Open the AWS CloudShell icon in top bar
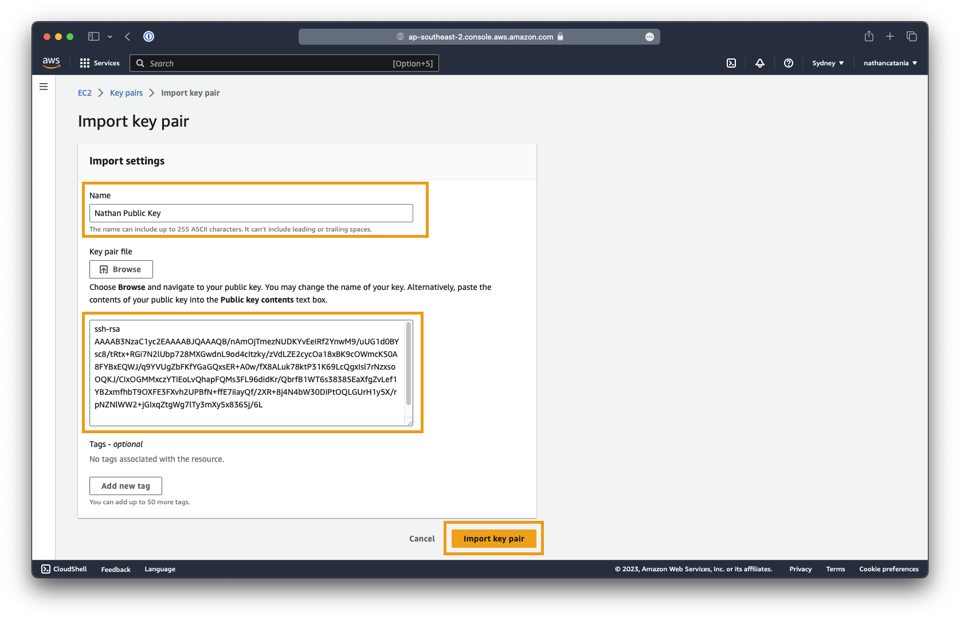960x620 pixels. (x=731, y=63)
